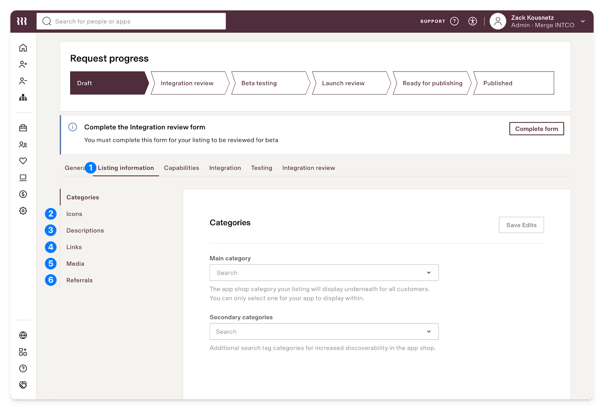Click the 'Admin · Merge INTCO' text
This screenshot has height=410, width=604.
542,25
